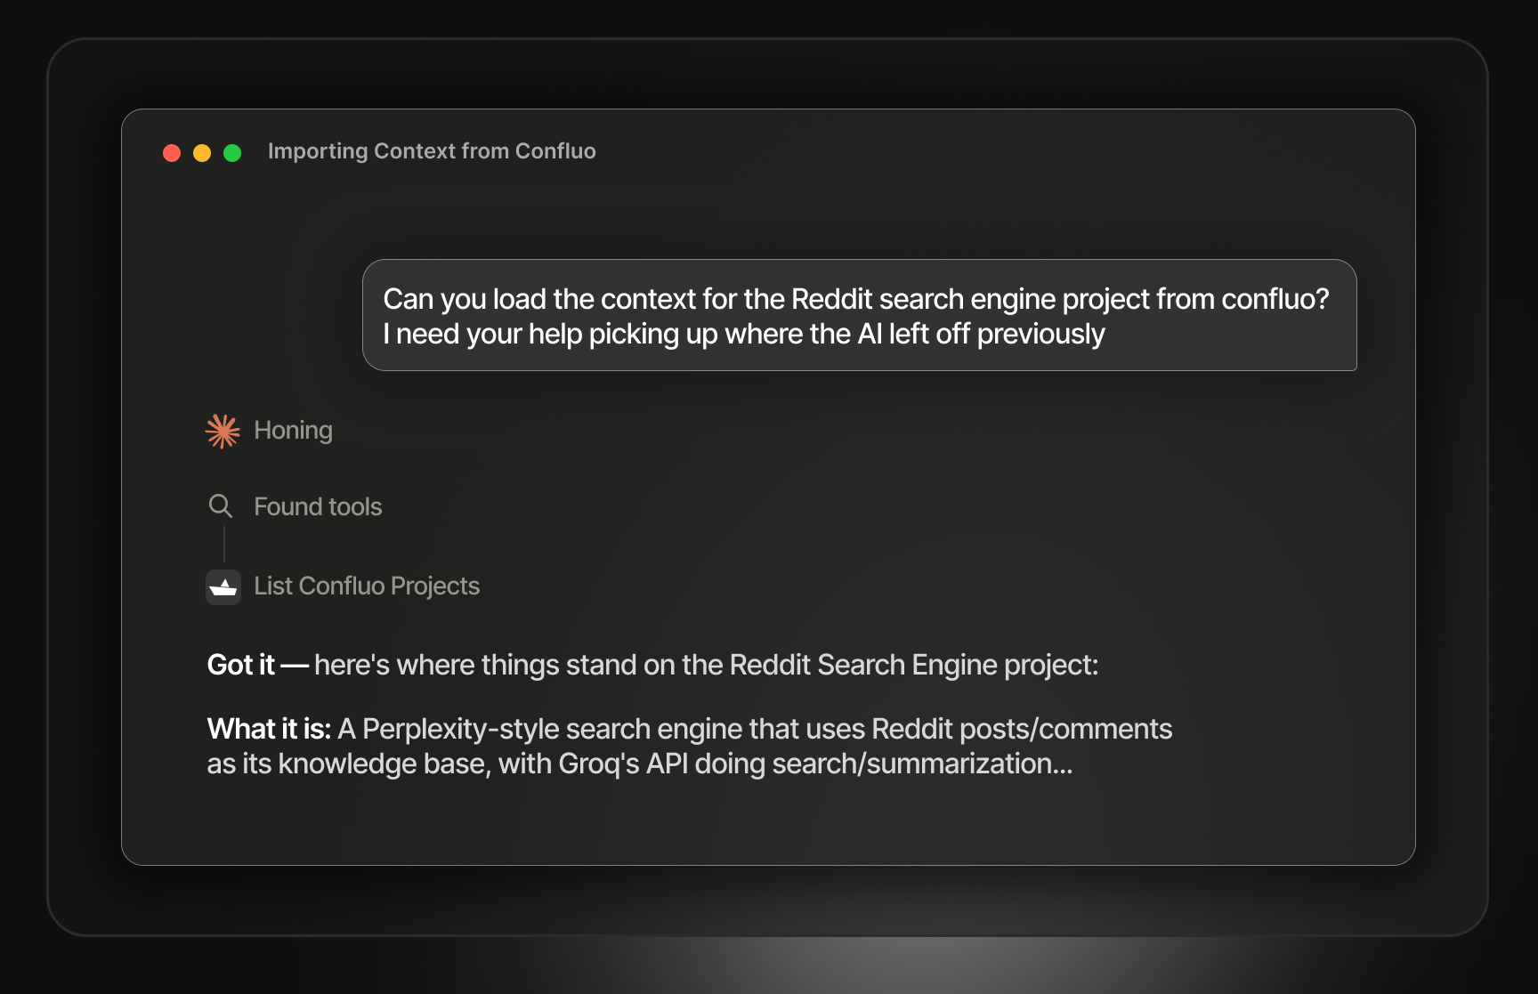Viewport: 1538px width, 994px height.
Task: Click the word confluo? in the user message
Action: (1275, 299)
